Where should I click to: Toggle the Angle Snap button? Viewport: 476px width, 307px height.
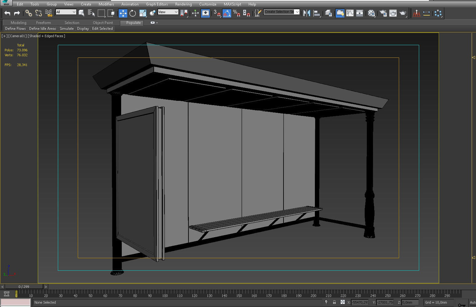point(227,13)
